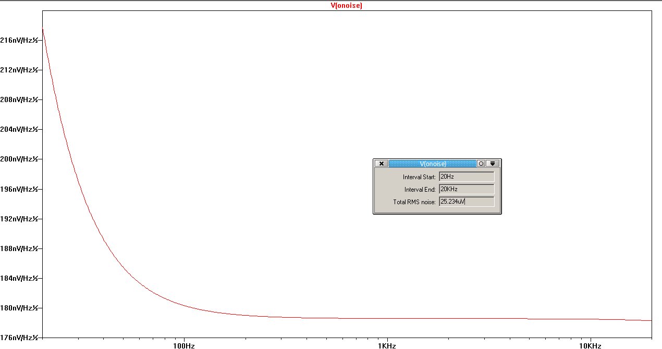Click the 100Hz x-axis label
This screenshot has width=662, height=349.
[x=183, y=345]
